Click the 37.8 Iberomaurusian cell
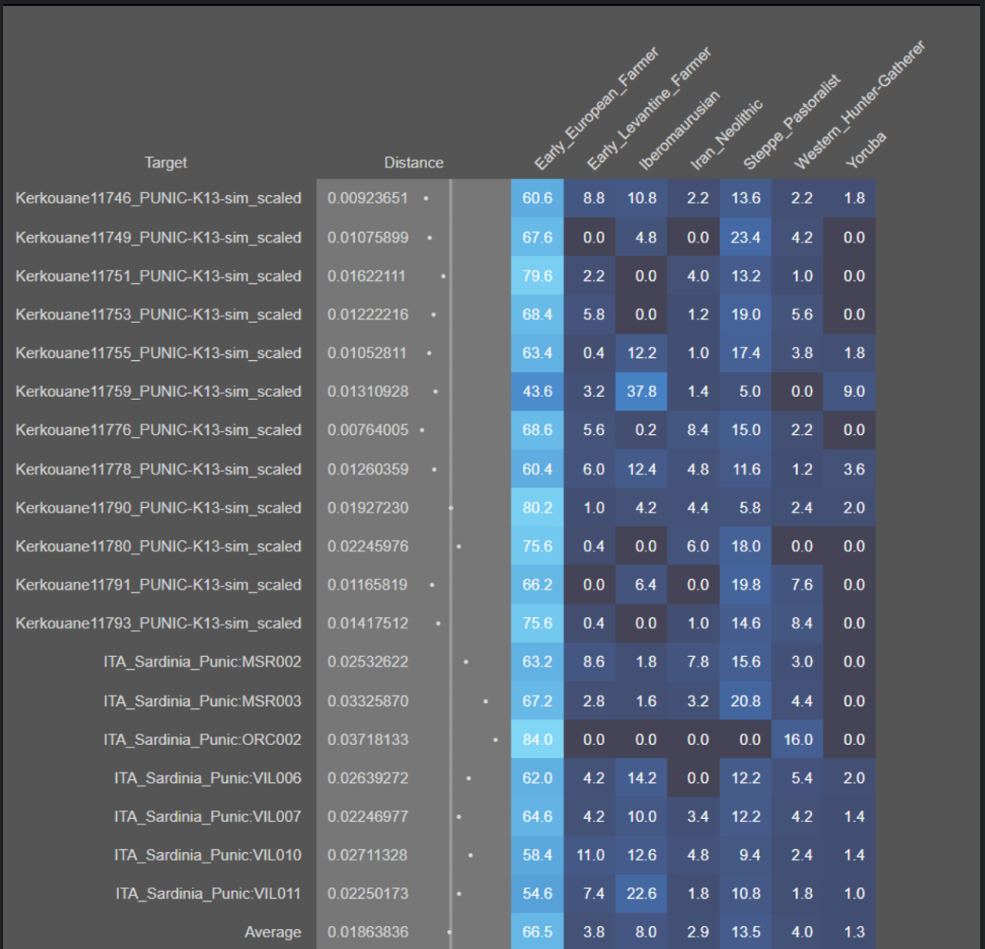The image size is (985, 949). pyautogui.click(x=641, y=391)
